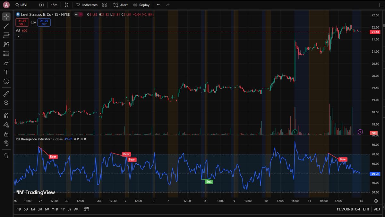Toggle lock all drawing tools
Image resolution: width=385 pixels, height=217 pixels.
[x=6, y=134]
